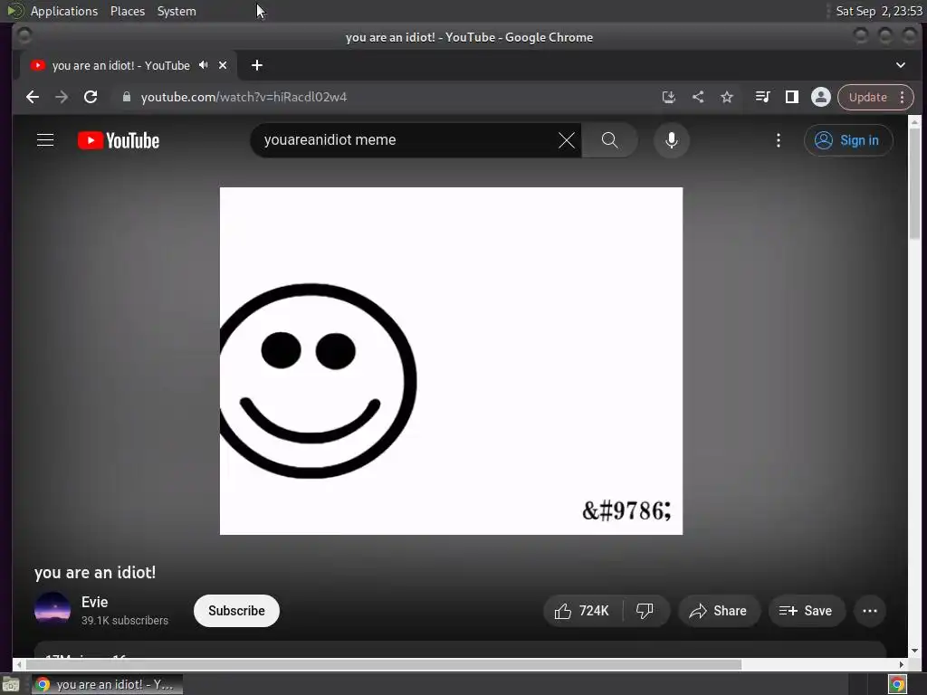Open Evie channel avatar
Viewport: 927px width, 695px height.
click(x=53, y=609)
